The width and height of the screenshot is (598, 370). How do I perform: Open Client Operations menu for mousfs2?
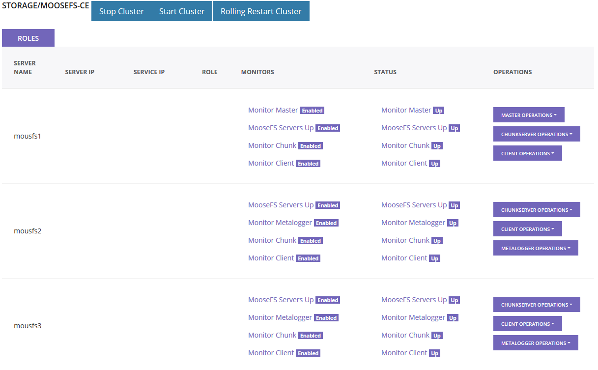point(528,229)
